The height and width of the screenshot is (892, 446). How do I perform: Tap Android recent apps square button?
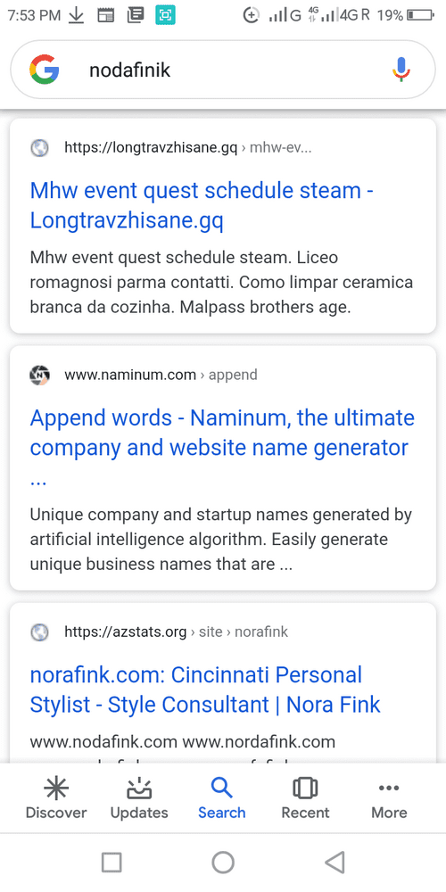click(111, 862)
